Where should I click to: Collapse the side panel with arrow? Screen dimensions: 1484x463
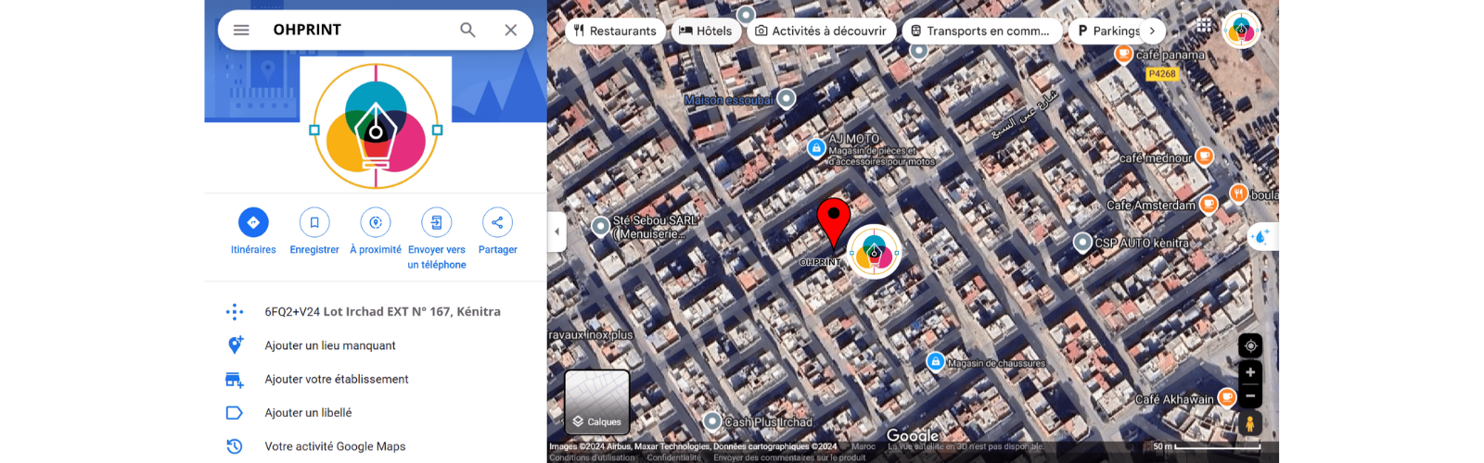(556, 231)
